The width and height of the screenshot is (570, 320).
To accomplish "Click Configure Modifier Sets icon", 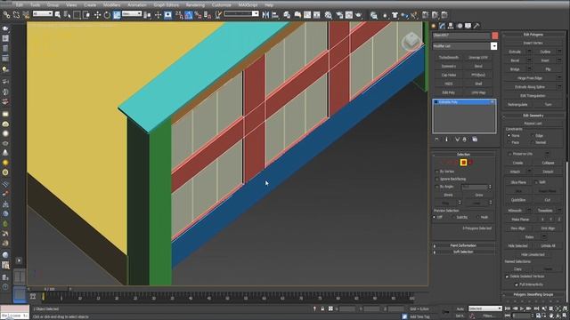I will click(475, 140).
